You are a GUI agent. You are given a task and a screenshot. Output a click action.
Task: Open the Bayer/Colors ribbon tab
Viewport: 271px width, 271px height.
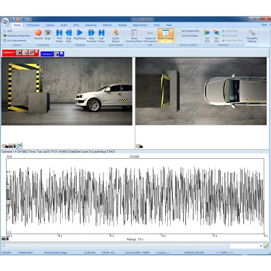140,25
